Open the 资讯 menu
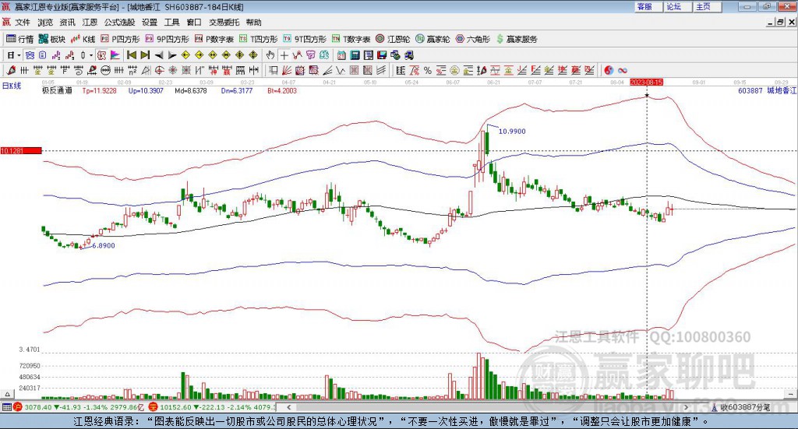The image size is (798, 429). [67, 23]
